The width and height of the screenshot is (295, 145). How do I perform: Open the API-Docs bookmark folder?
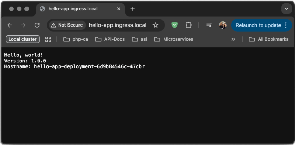click(110, 39)
